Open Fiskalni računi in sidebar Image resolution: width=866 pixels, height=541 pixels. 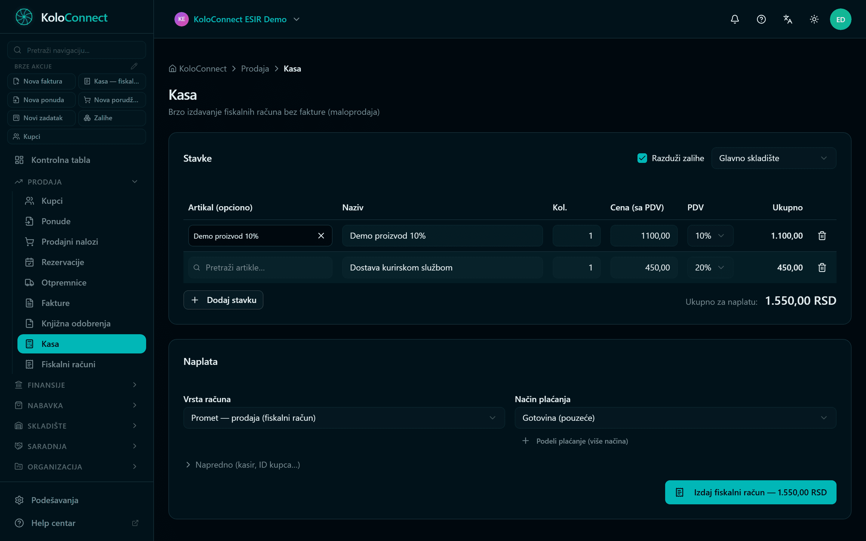(x=81, y=364)
